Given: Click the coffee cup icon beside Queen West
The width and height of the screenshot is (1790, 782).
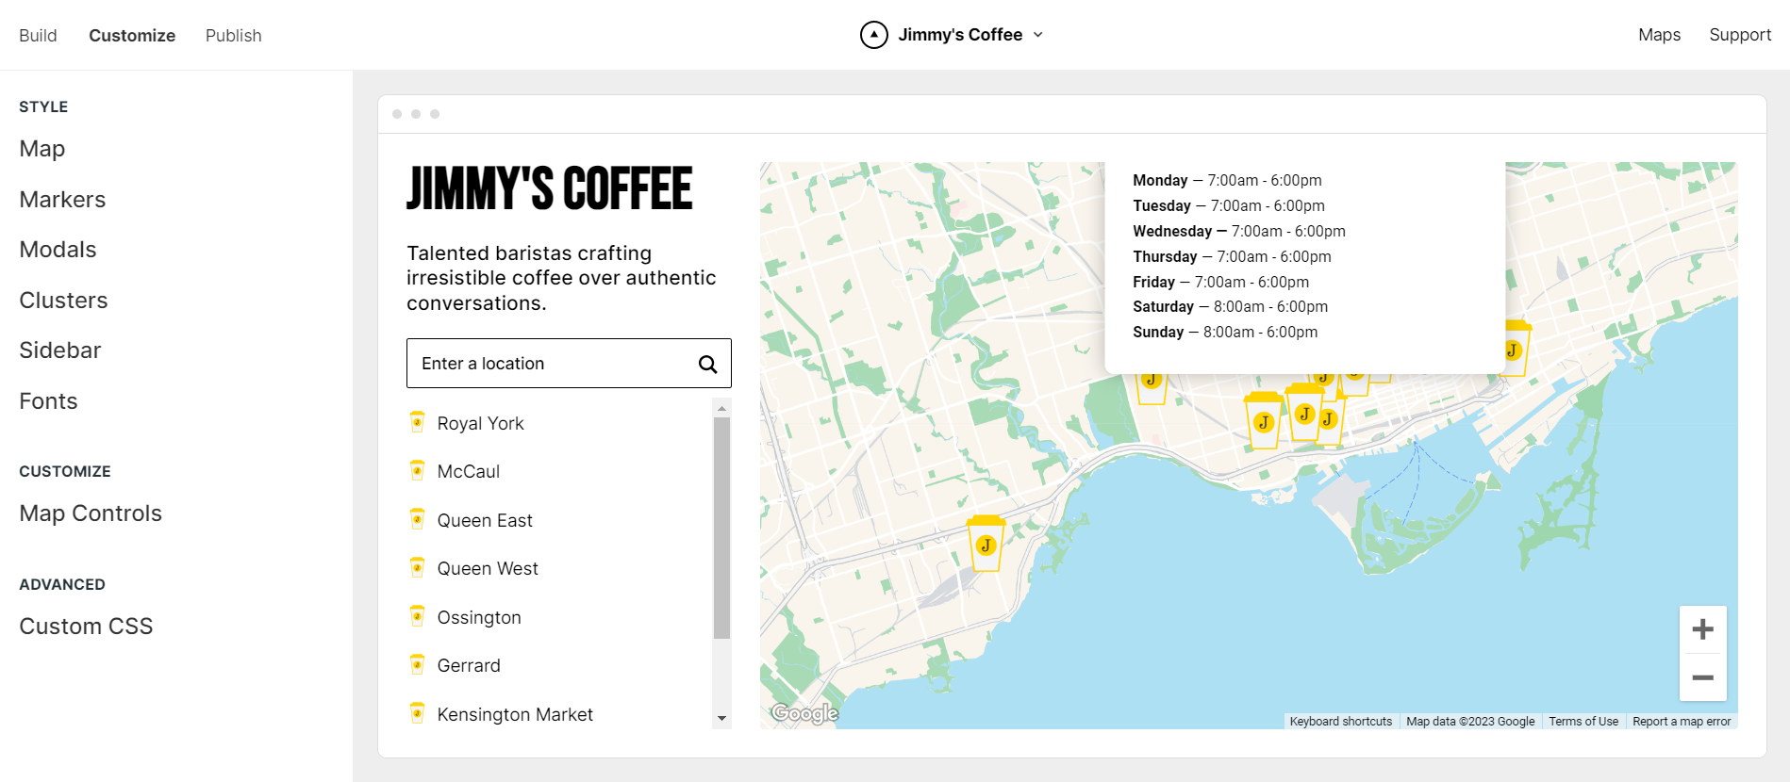Looking at the screenshot, I should [x=417, y=567].
